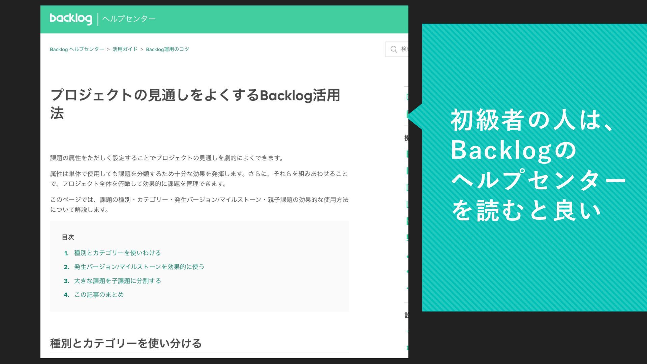Viewport: 647px width, 364px height.
Task: Open 大きな課題を子課題に分割する contents link
Action: (117, 281)
